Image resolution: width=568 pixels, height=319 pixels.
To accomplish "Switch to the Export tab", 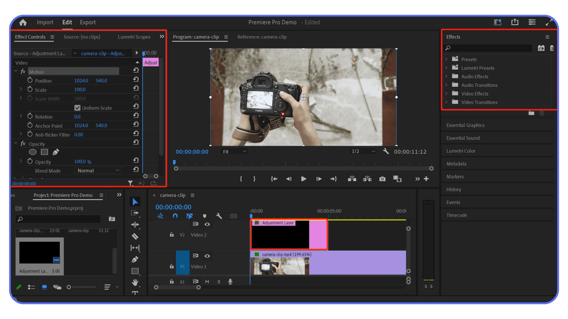I will (x=88, y=22).
